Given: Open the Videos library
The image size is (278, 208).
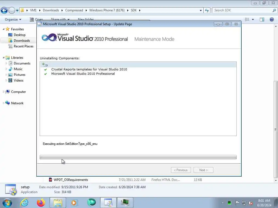Looking at the screenshot, I should (x=18, y=80).
